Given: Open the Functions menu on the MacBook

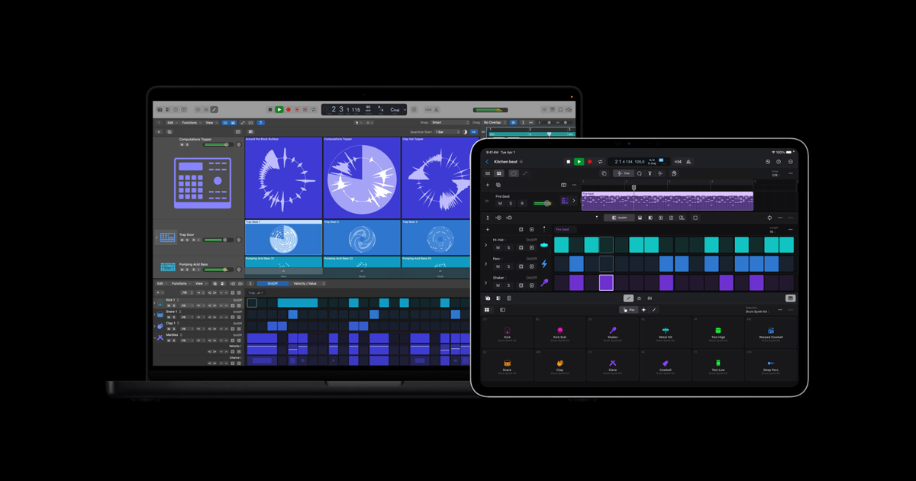Looking at the screenshot, I should click(x=189, y=122).
